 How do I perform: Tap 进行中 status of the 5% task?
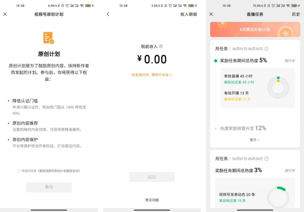290,61
